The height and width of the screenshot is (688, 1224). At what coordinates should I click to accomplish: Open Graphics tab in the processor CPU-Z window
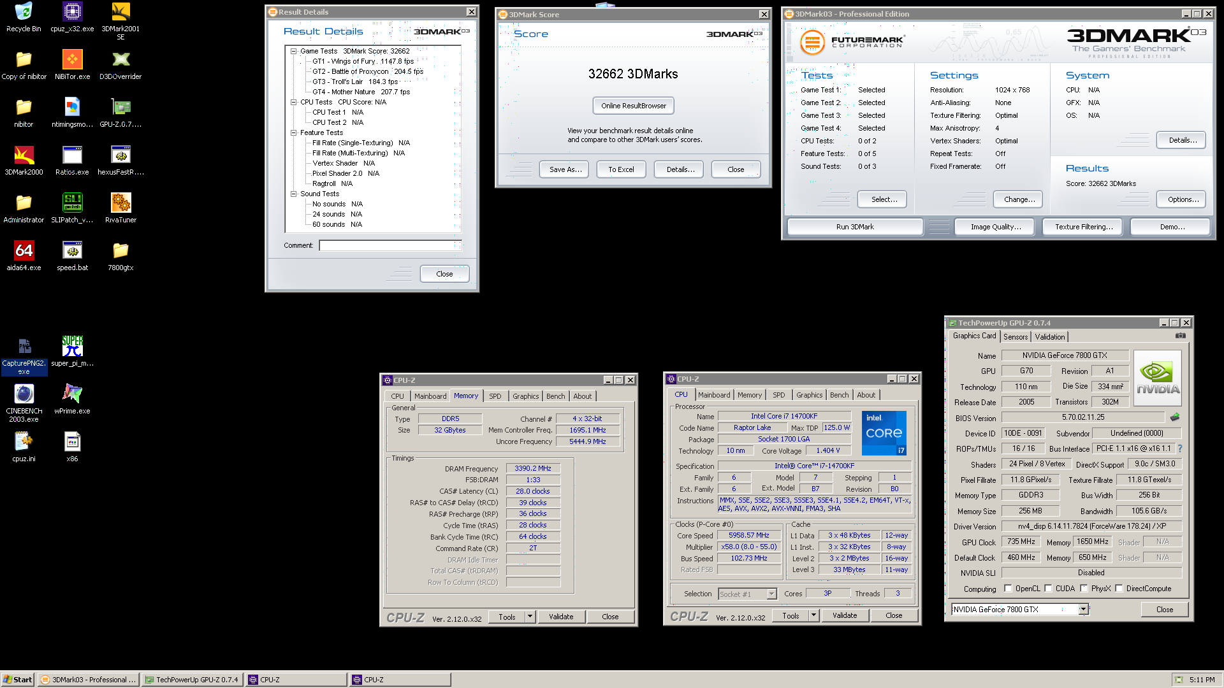point(809,395)
